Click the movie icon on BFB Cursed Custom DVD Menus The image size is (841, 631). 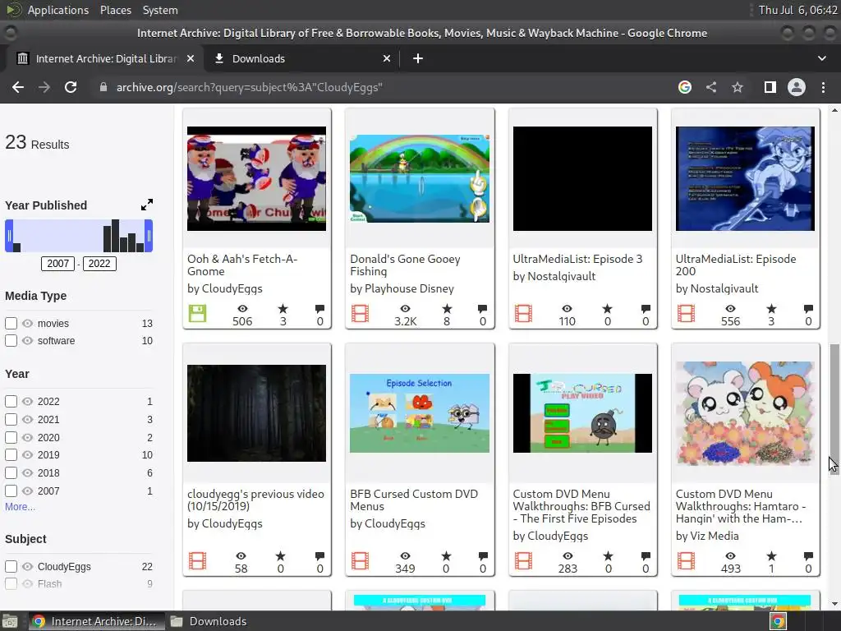360,560
